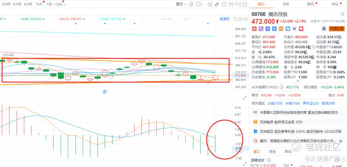Open the 盘口 sub-tab
The image size is (347, 167).
point(257,151)
